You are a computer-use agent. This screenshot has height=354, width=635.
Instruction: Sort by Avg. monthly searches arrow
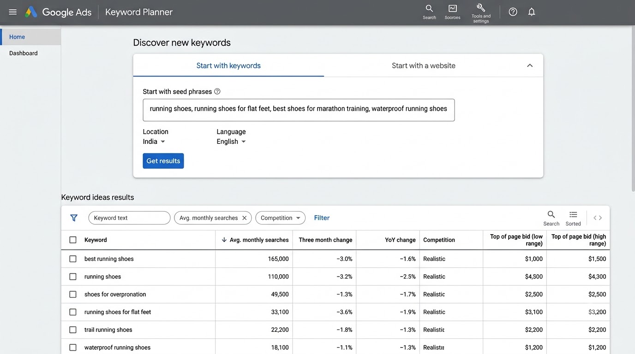pos(224,240)
